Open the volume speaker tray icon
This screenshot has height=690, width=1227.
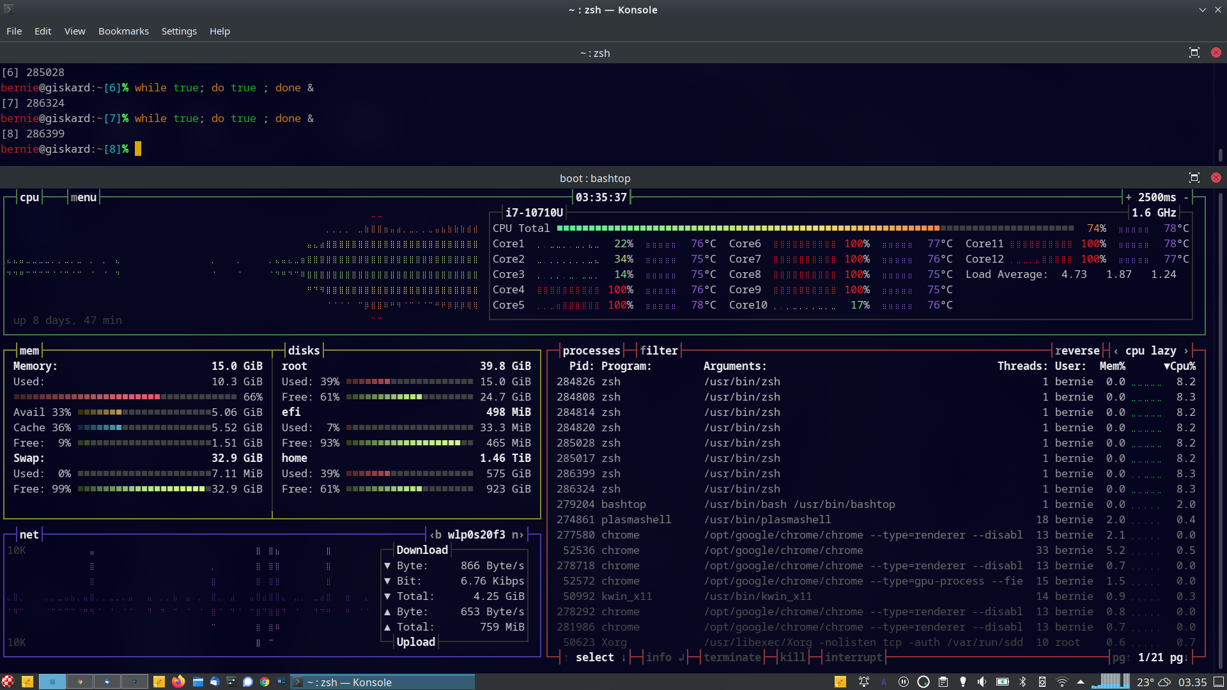click(982, 682)
